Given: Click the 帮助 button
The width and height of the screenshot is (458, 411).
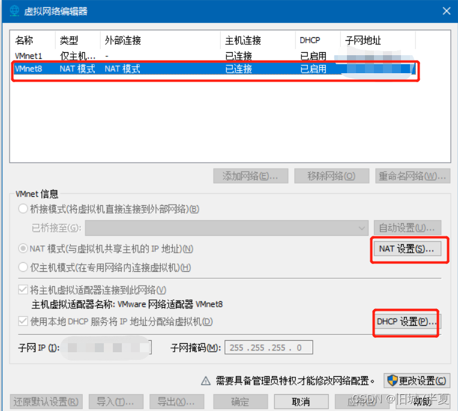Looking at the screenshot, I should tap(423, 401).
